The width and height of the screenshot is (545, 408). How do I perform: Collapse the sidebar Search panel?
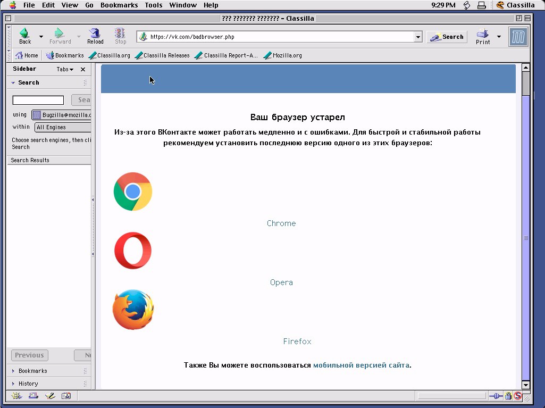coord(13,83)
